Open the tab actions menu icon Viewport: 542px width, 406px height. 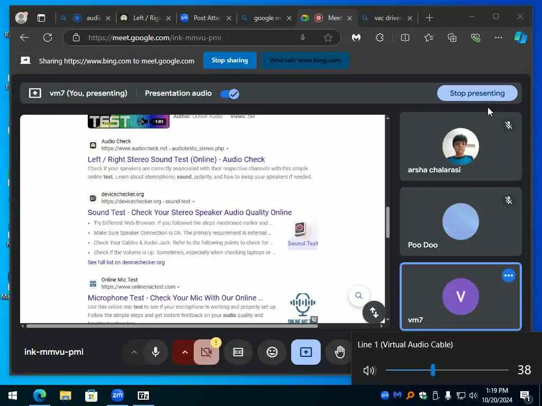click(x=41, y=18)
